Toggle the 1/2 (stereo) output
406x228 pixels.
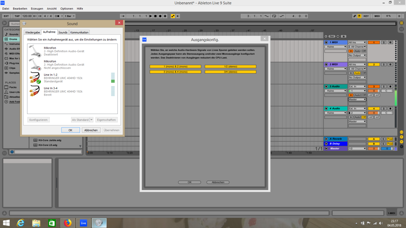click(230, 66)
